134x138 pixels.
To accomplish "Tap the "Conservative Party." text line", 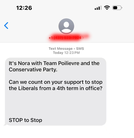I will coord(33,70).
